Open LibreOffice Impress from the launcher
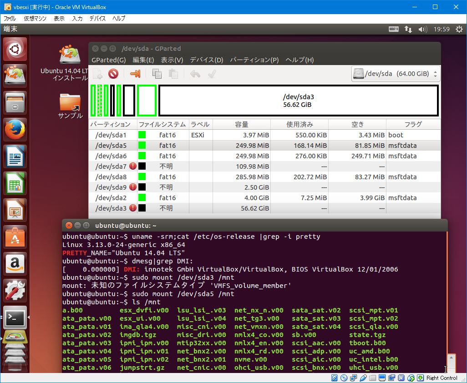467x383 pixels. tap(15, 210)
